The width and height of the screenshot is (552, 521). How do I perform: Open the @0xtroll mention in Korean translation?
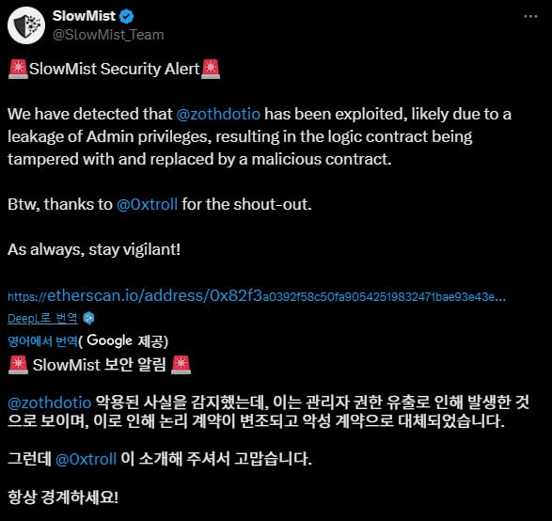[86, 459]
